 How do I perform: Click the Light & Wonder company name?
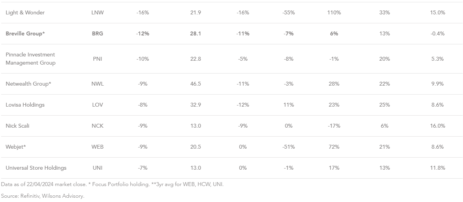25,12
